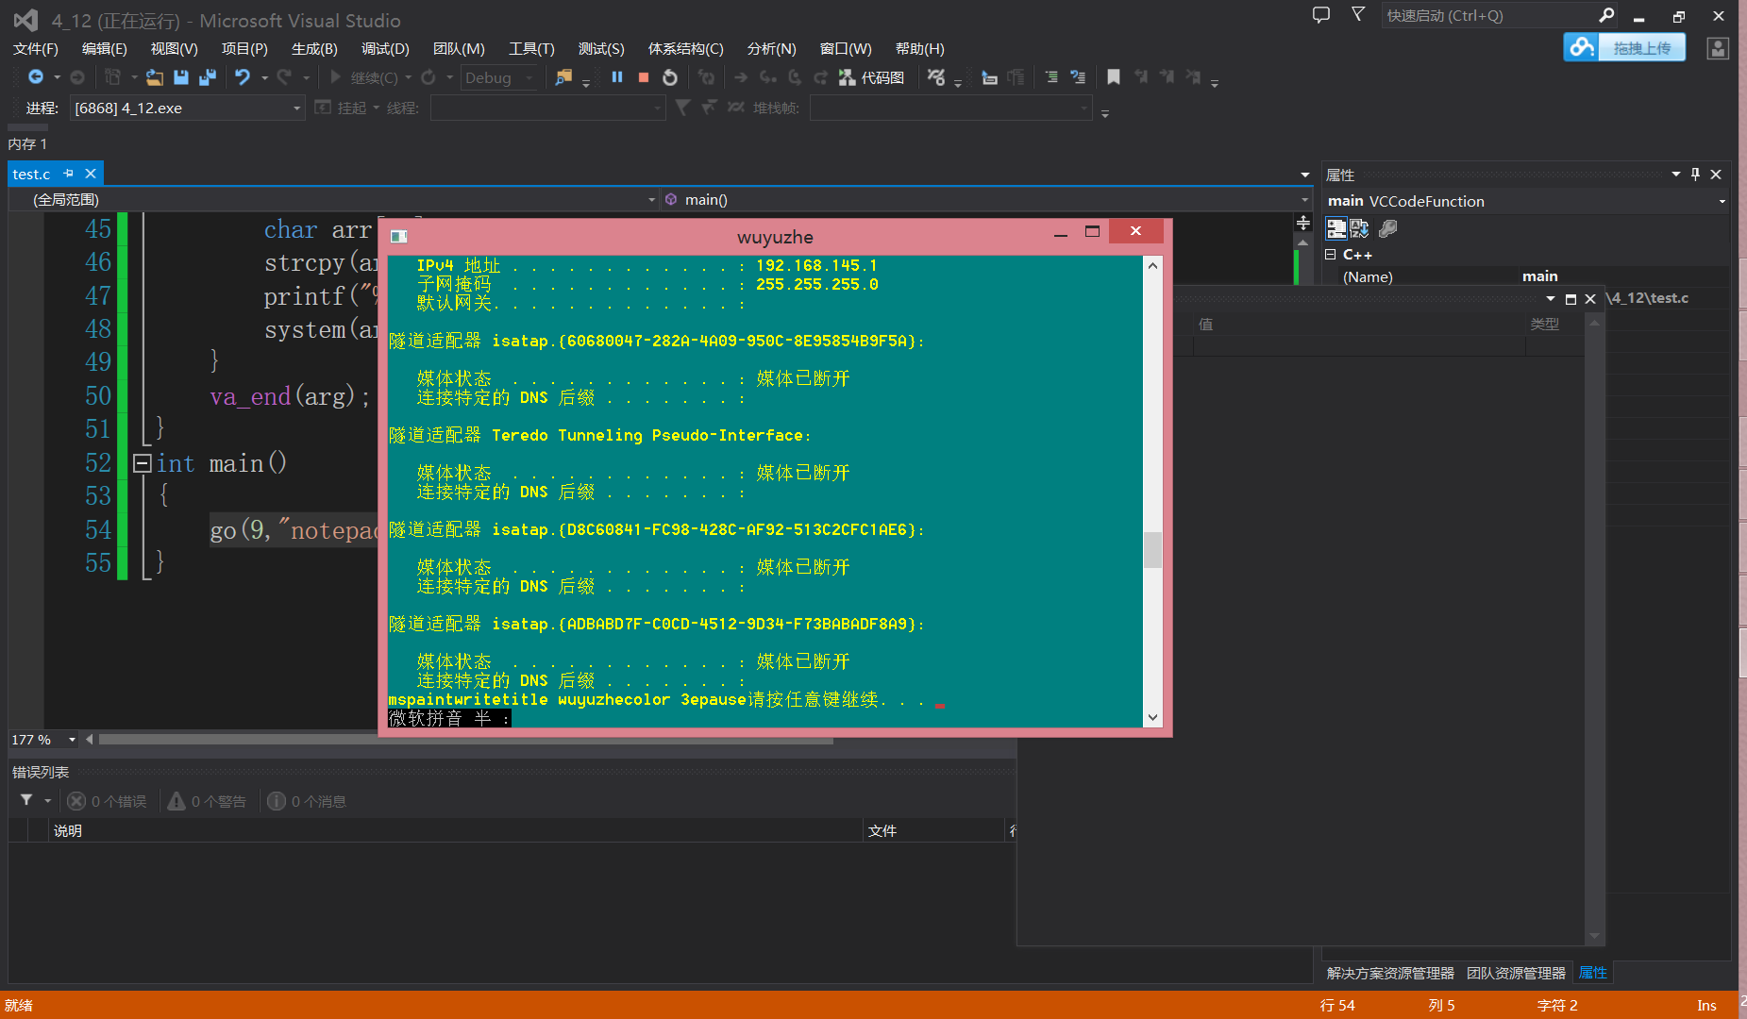Collapse the C++ category in Properties
The height and width of the screenshot is (1019, 1747).
[1331, 255]
